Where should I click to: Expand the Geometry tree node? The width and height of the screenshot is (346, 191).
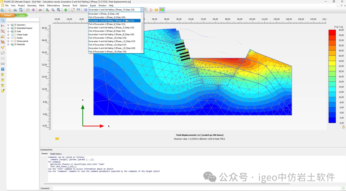[8, 25]
